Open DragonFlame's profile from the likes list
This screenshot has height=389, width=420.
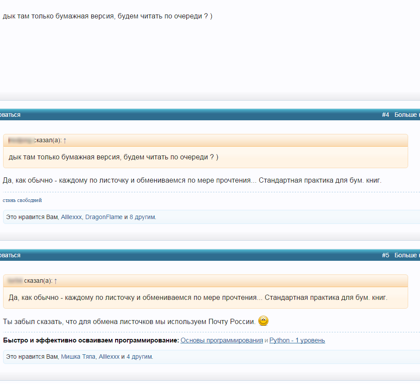104,217
